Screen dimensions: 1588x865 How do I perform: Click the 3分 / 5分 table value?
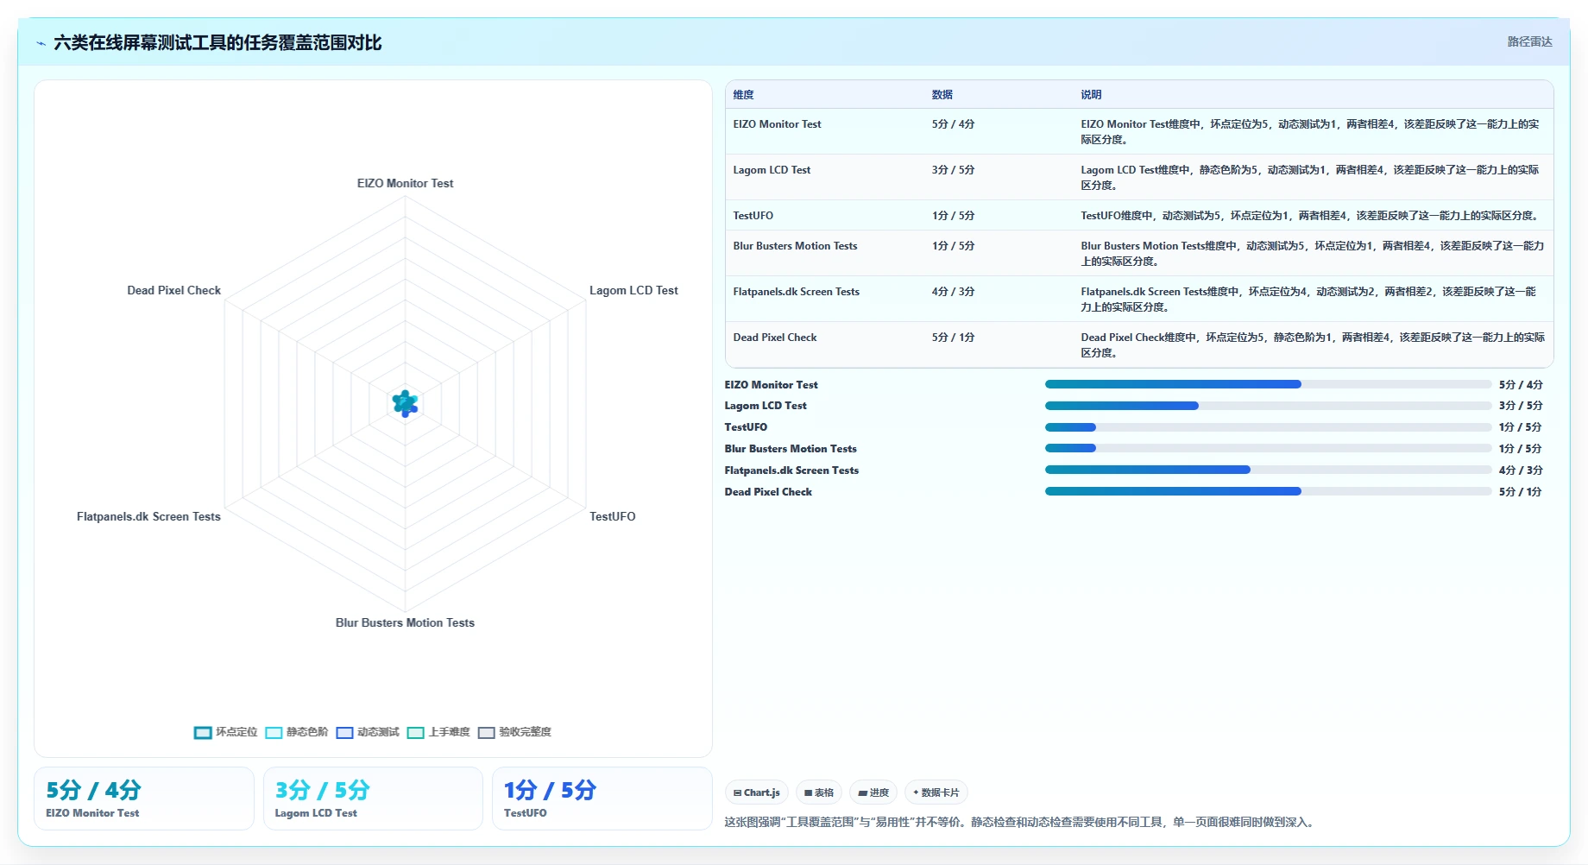[x=954, y=170]
